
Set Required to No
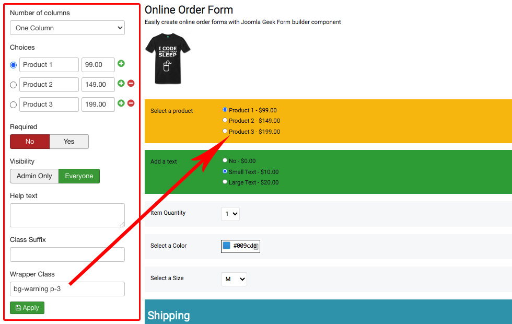point(30,142)
